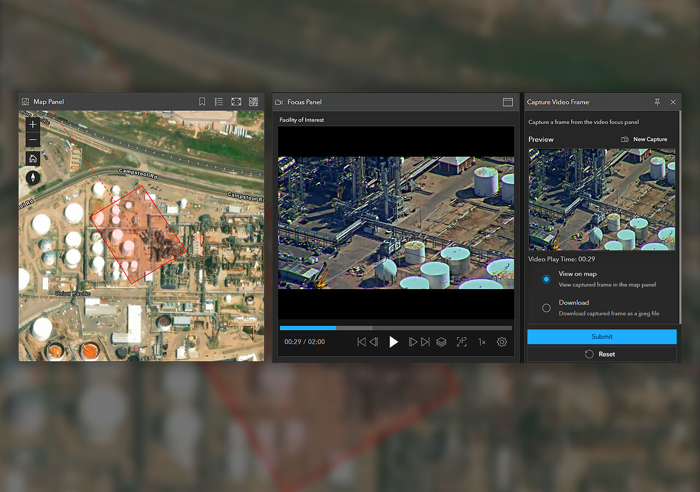Click the Map Panel header icon
This screenshot has height=492, width=700.
click(25, 102)
